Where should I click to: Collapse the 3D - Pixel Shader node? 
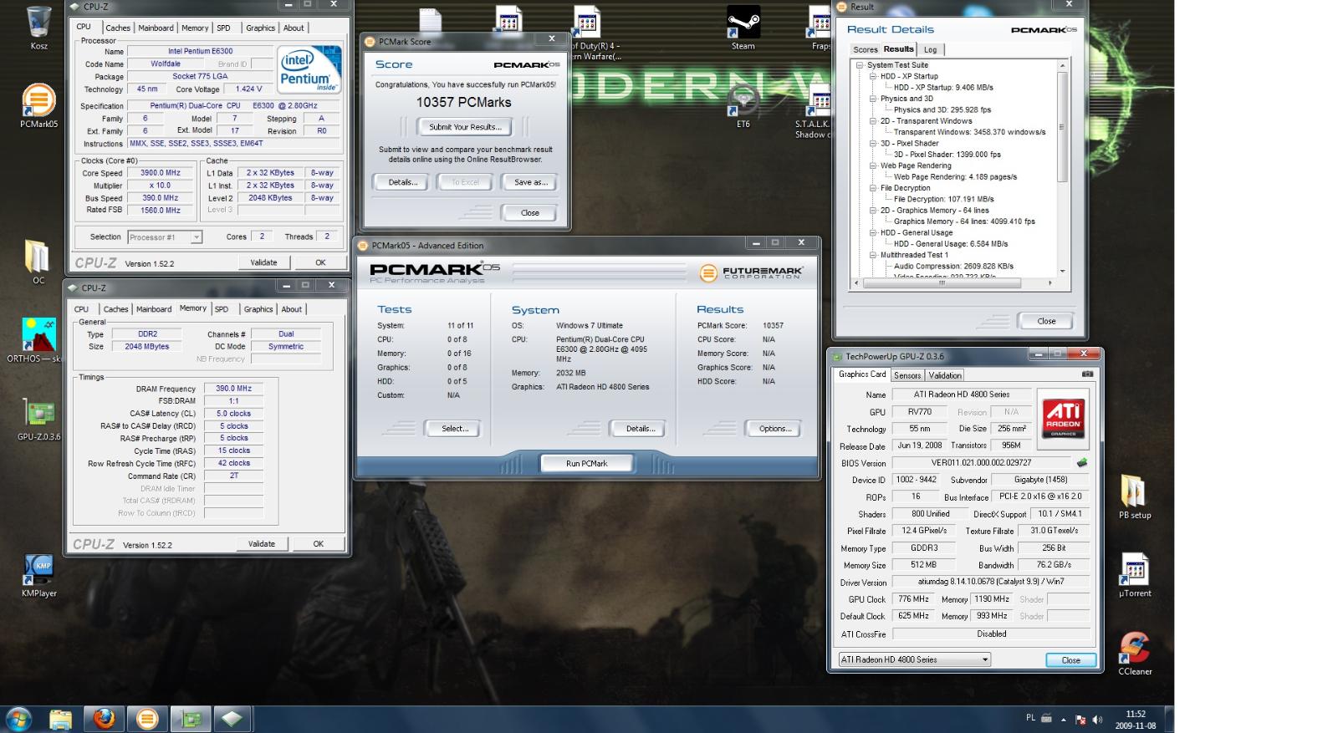click(x=873, y=144)
